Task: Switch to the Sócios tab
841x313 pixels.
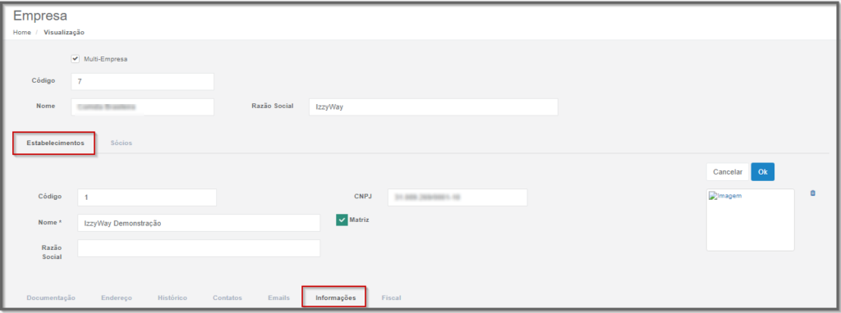Action: tap(122, 143)
